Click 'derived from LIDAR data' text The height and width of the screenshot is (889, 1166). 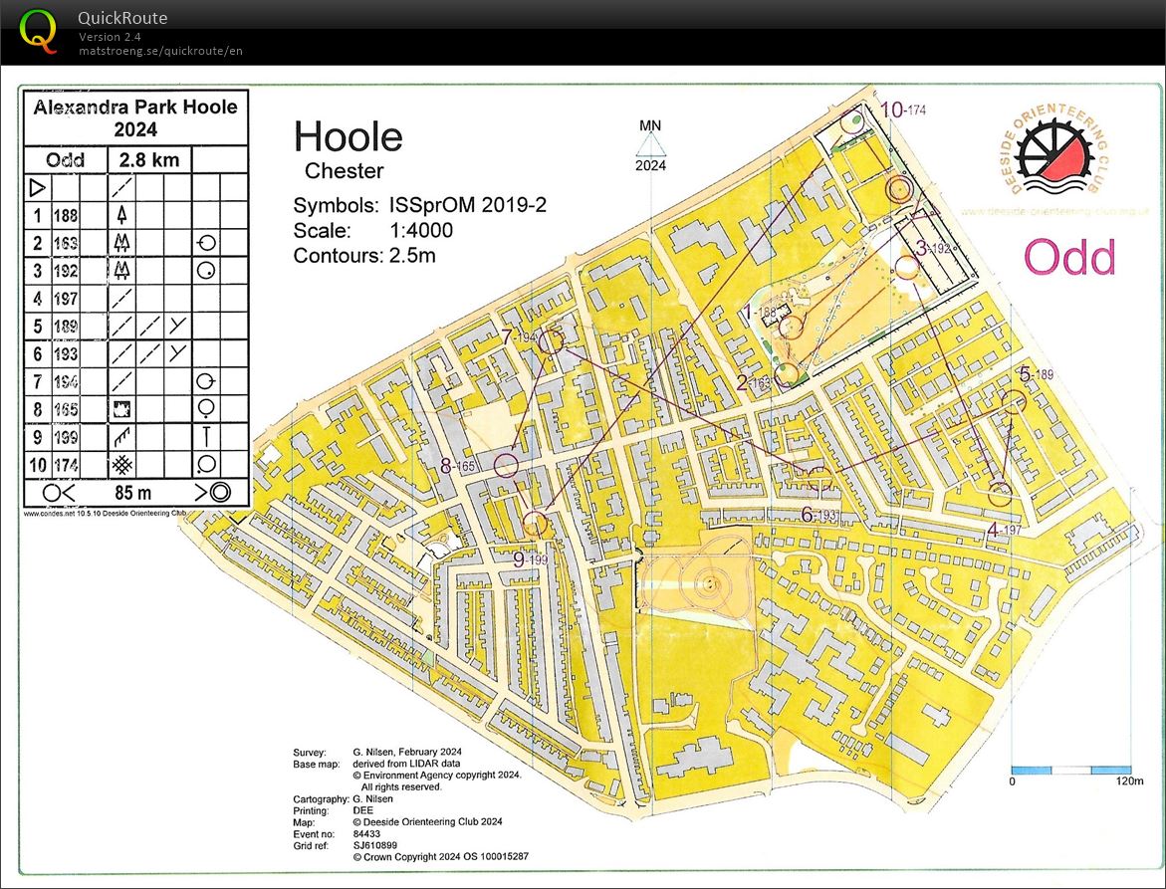407,764
